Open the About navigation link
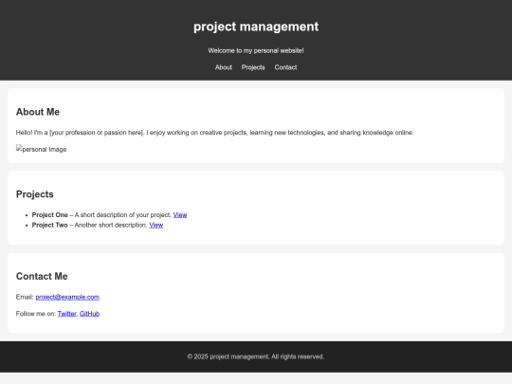This screenshot has height=384, width=512. click(x=224, y=67)
